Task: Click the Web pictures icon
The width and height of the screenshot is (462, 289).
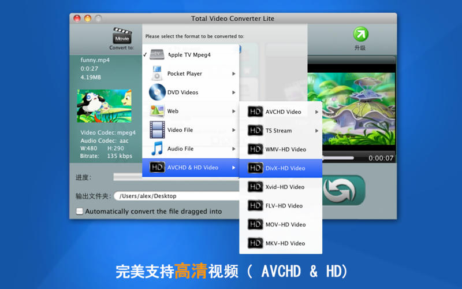Action: 157,111
